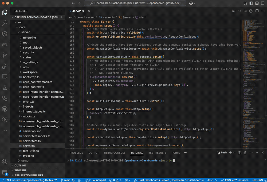Click the title bar command center search
Image resolution: width=267 pixels, height=182 pixels.
click(x=135, y=3)
